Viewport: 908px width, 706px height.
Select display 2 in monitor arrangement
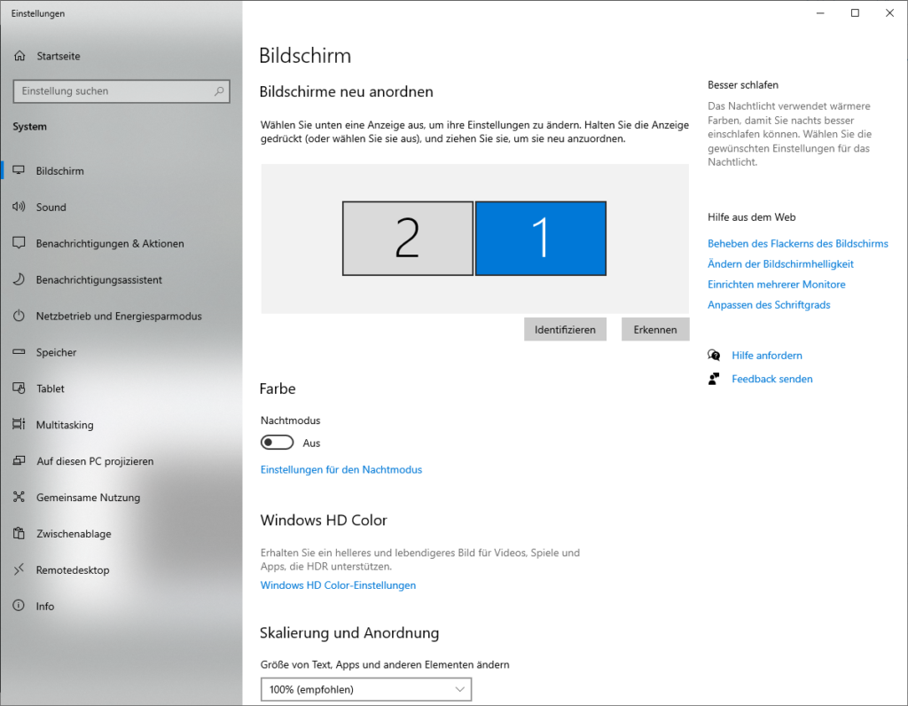point(408,238)
